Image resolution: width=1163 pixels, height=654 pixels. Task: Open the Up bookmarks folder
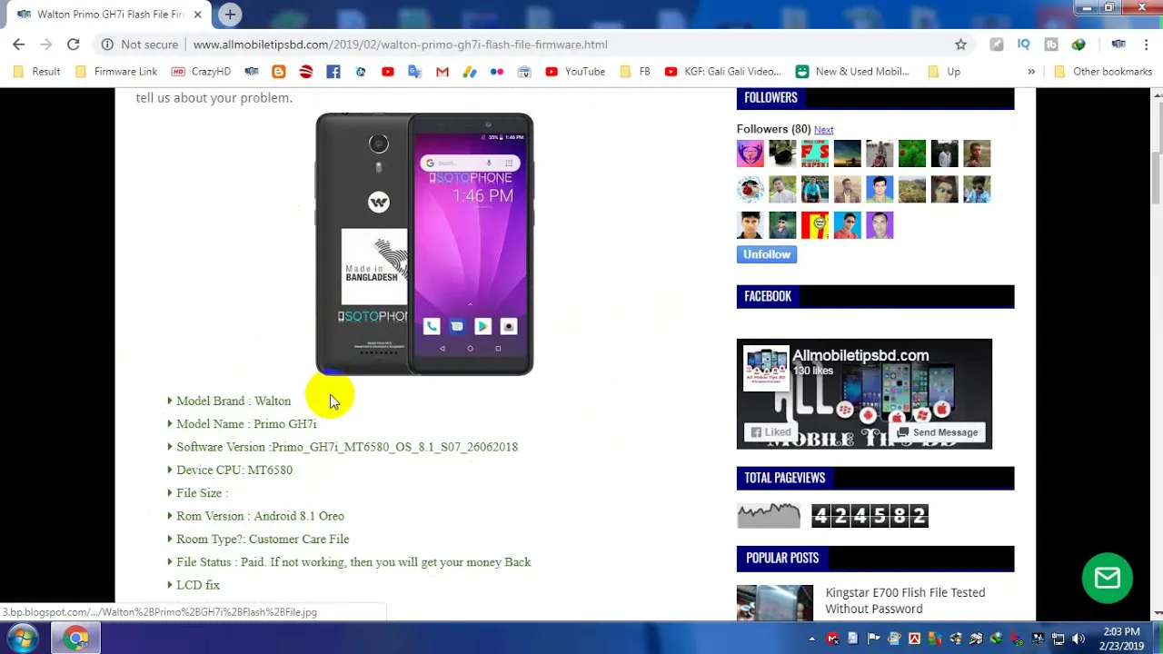(x=944, y=72)
